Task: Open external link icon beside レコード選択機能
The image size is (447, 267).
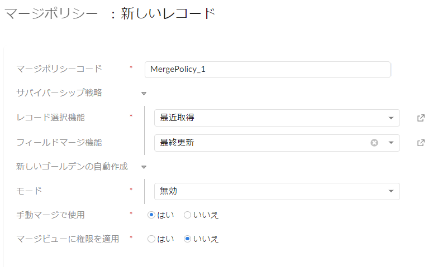Action: coord(421,118)
